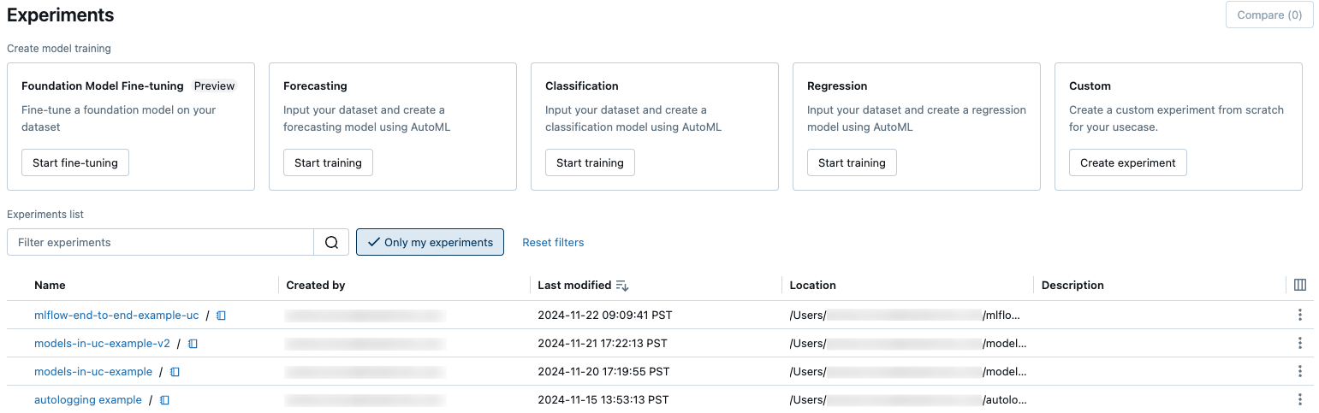The height and width of the screenshot is (413, 1319).
Task: Start training under Forecasting
Action: coord(328,162)
